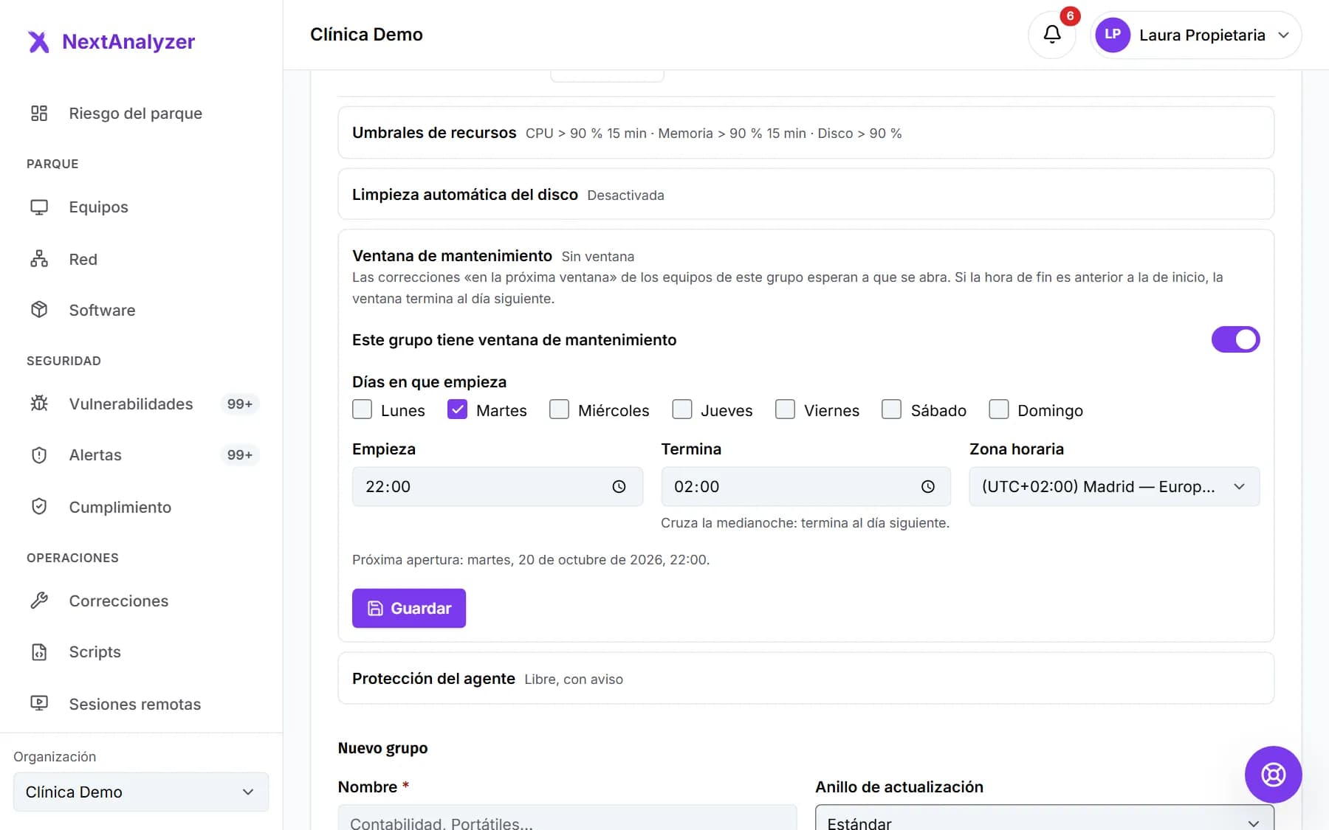This screenshot has width=1329, height=830.
Task: Click the Equipos monitor icon
Action: [x=39, y=207]
